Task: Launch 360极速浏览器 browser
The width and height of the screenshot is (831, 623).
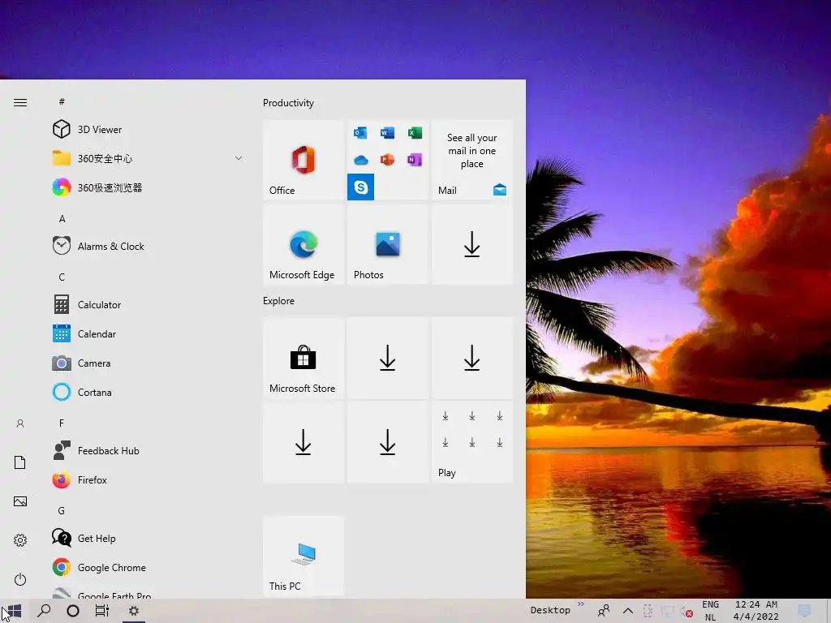Action: (x=146, y=187)
